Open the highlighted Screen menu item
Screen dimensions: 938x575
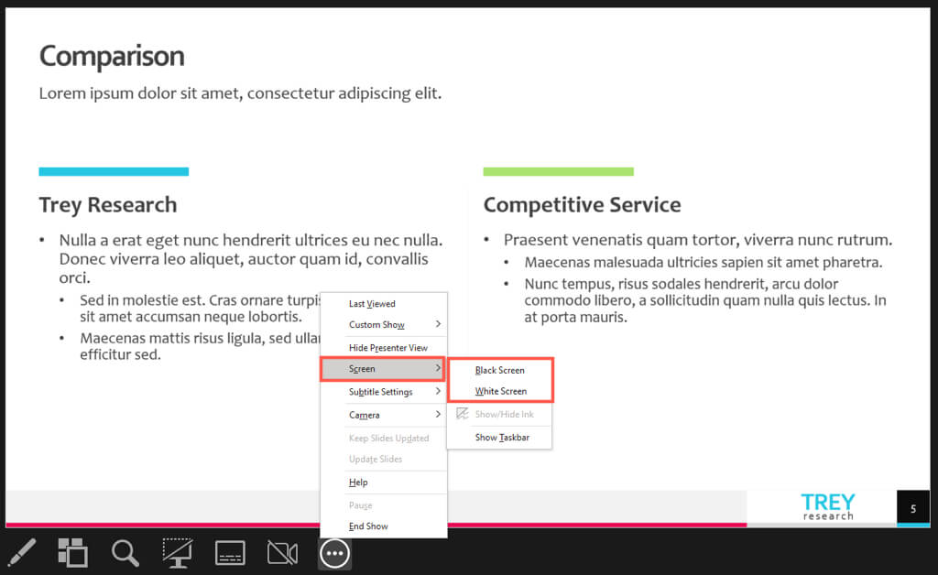click(383, 369)
